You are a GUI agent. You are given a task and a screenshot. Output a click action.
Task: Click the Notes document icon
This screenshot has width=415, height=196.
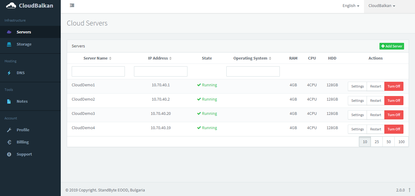point(9,101)
